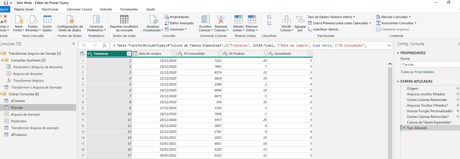Open Configurações da fonte de dados
460x159 pixels.
pos(70,23)
